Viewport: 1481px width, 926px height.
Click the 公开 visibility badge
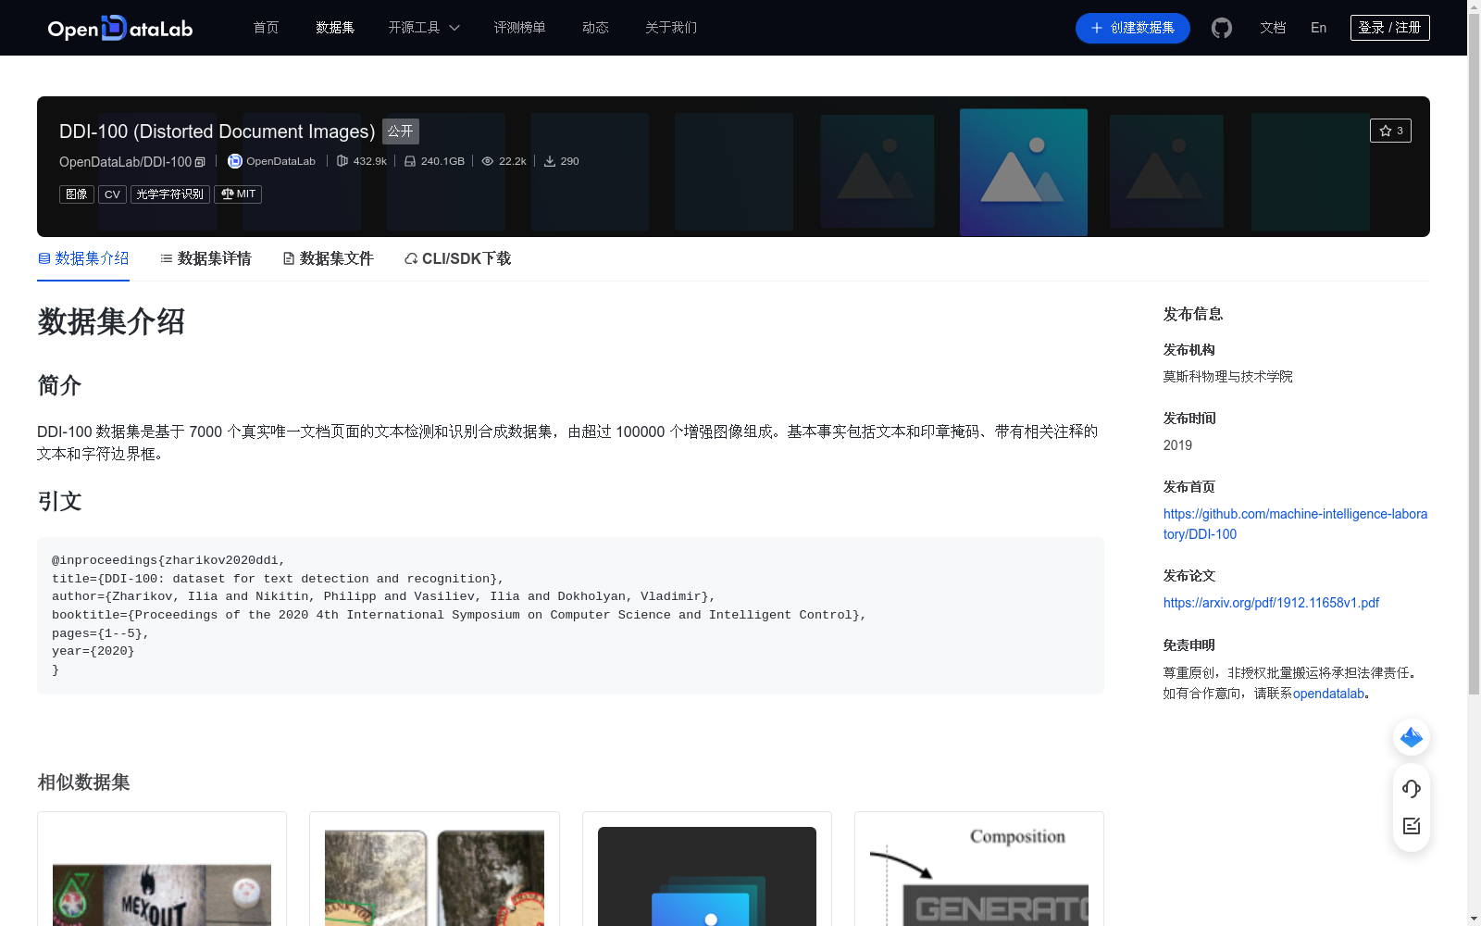point(401,131)
